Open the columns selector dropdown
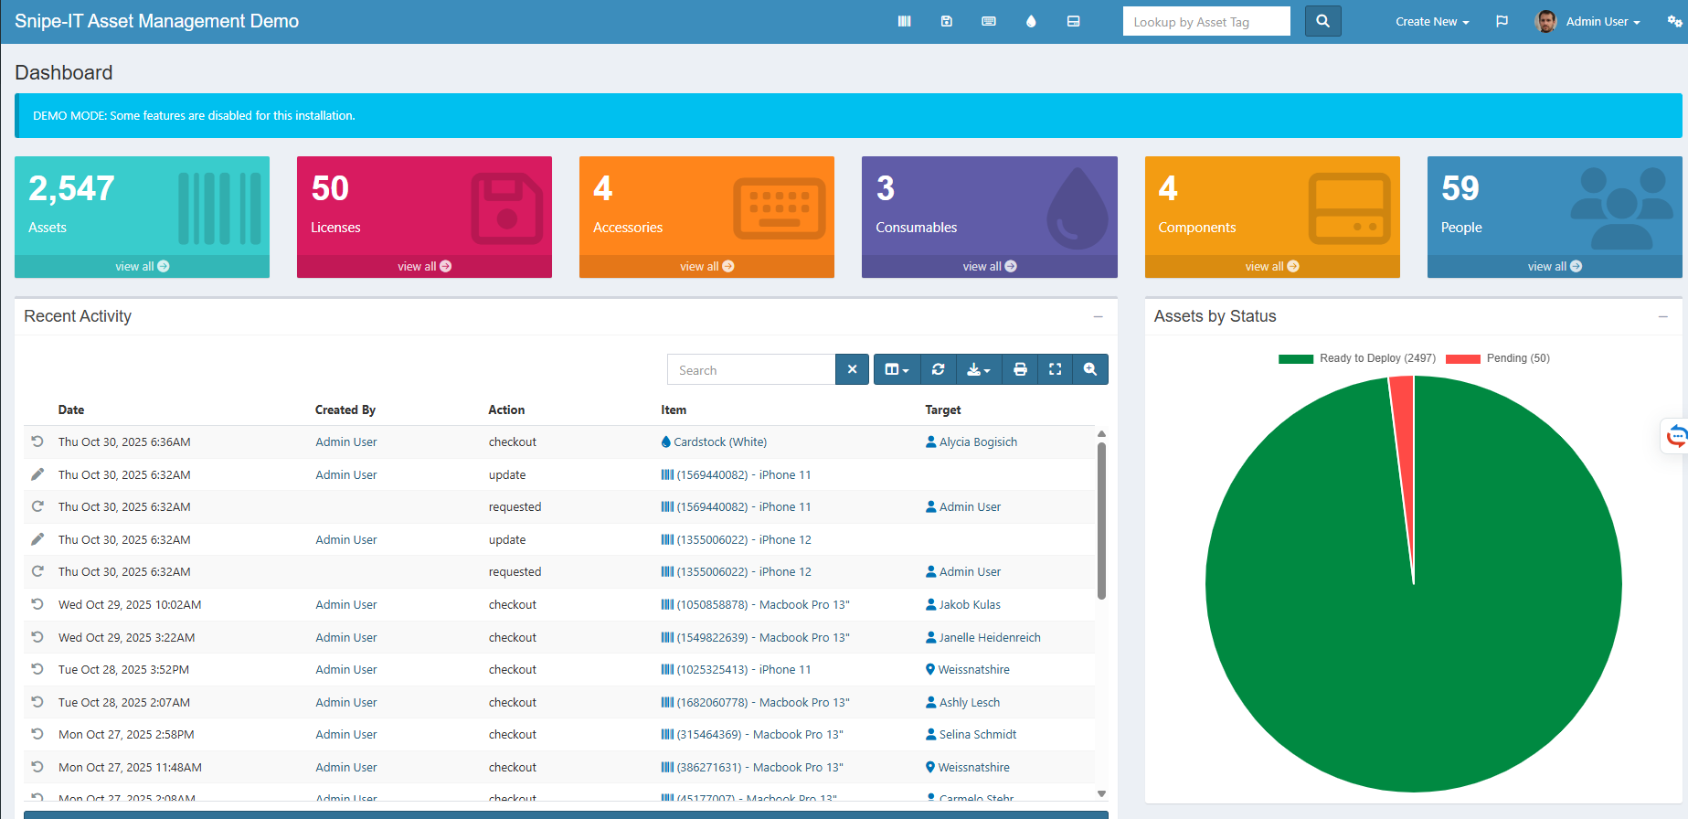 (897, 369)
